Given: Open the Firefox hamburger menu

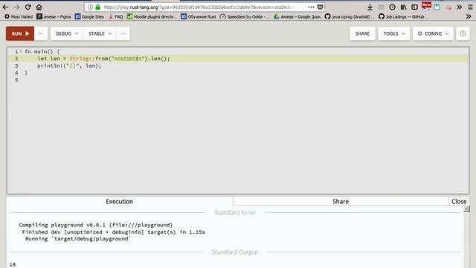Looking at the screenshot, I should coord(470,7).
